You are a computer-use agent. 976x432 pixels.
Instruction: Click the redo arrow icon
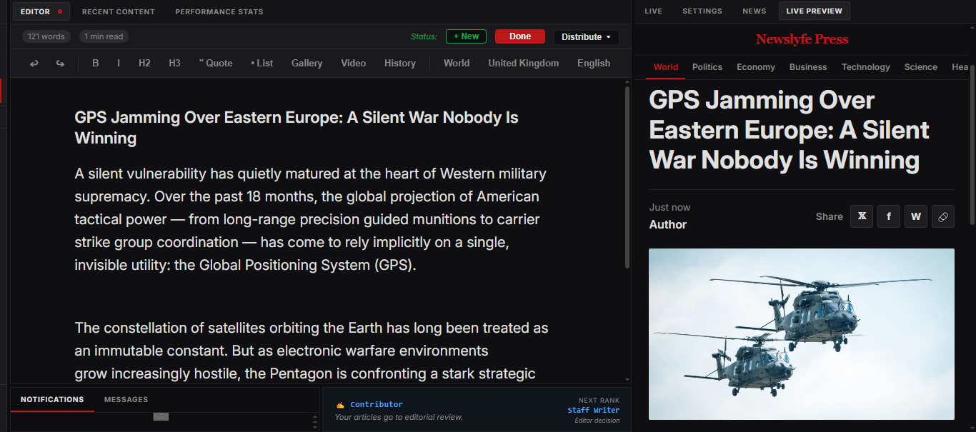click(x=60, y=64)
